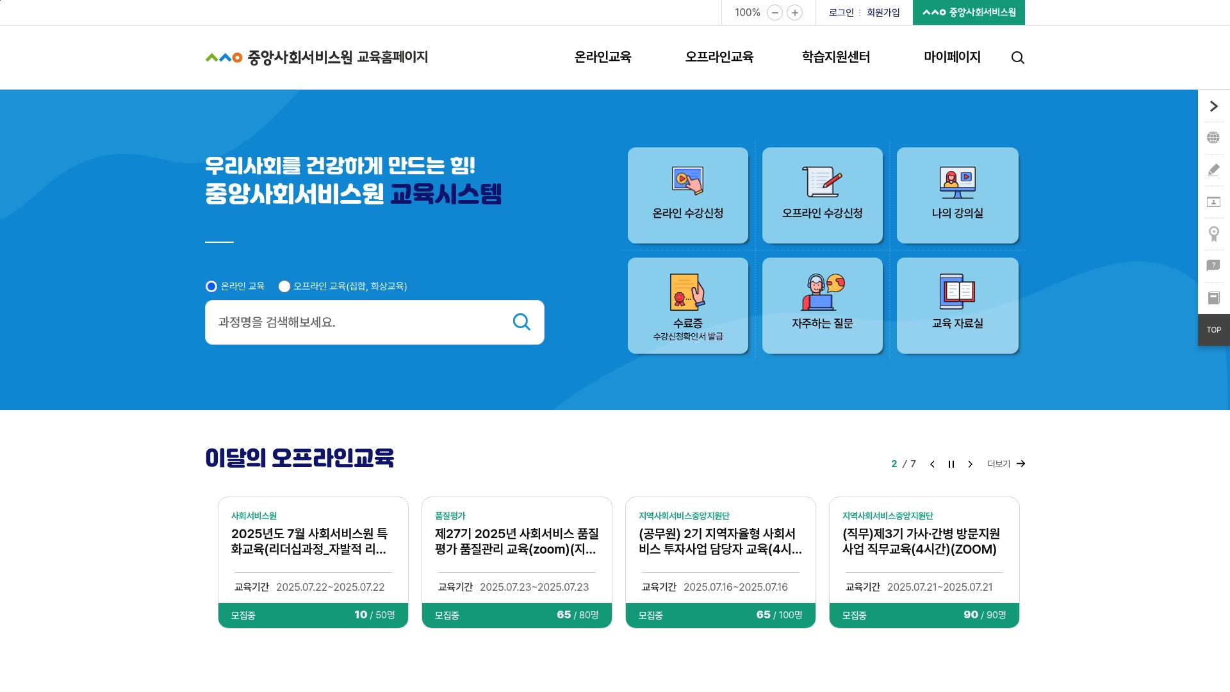Go to next offline course slide
This screenshot has height=692, width=1230.
tap(970, 464)
